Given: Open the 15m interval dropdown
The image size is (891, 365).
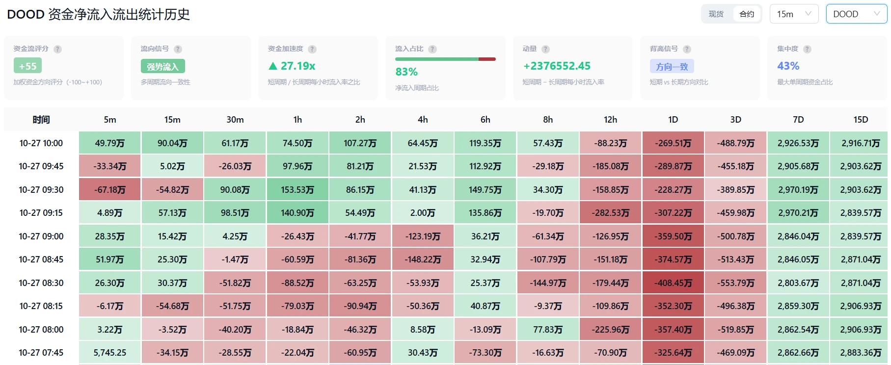Looking at the screenshot, I should pos(794,14).
